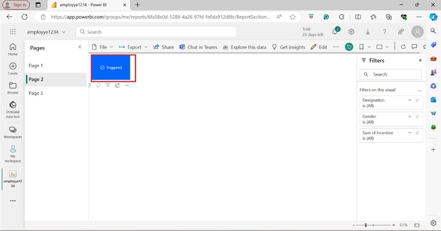The width and height of the screenshot is (441, 231).
Task: Expand the Designation filter card
Action: [410, 100]
